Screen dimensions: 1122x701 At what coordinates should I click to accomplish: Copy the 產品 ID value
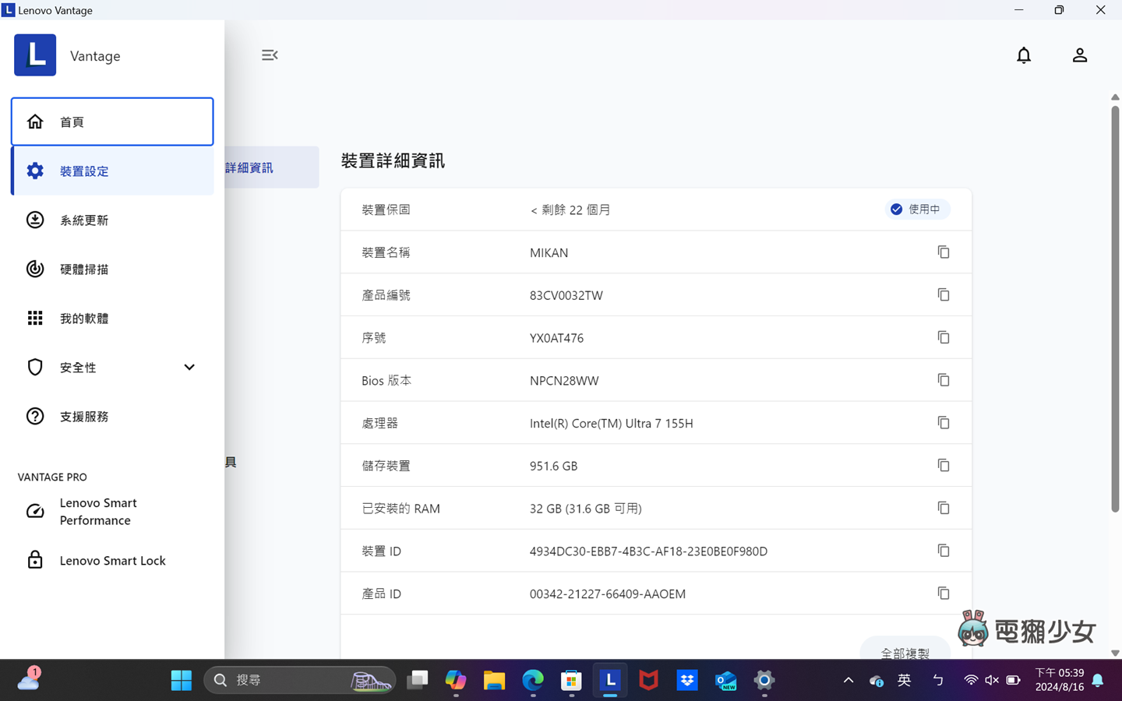(x=944, y=594)
